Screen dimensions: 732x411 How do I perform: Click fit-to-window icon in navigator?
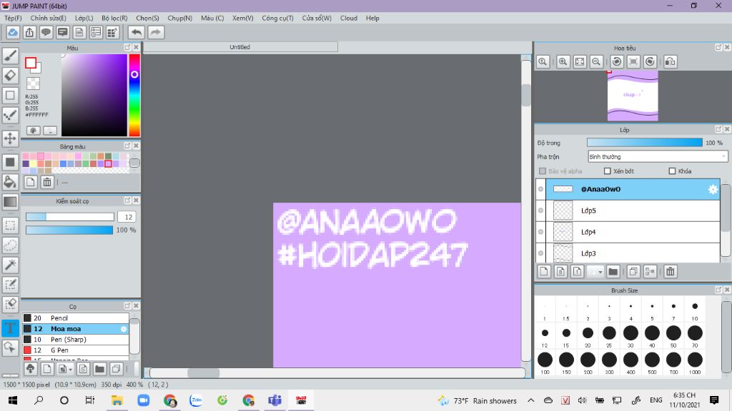click(580, 61)
